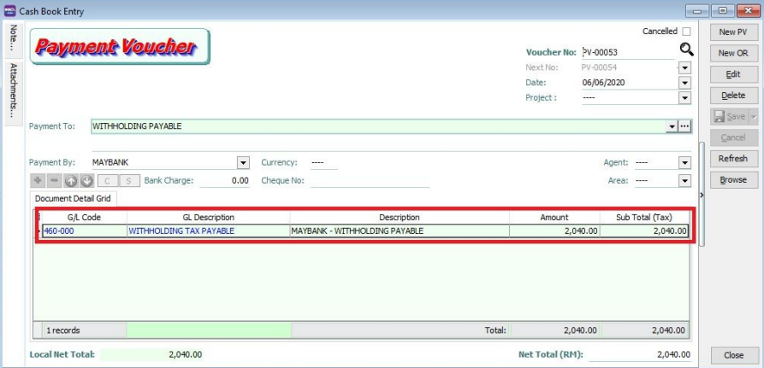Open the Attachments side tab
This screenshot has width=764, height=368.
click(x=13, y=89)
